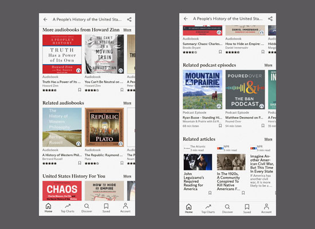Bookmark the Ryan Busse podcast episode
The image size is (315, 229).
220,125
